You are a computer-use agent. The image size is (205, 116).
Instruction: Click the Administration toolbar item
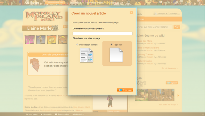click(78, 114)
